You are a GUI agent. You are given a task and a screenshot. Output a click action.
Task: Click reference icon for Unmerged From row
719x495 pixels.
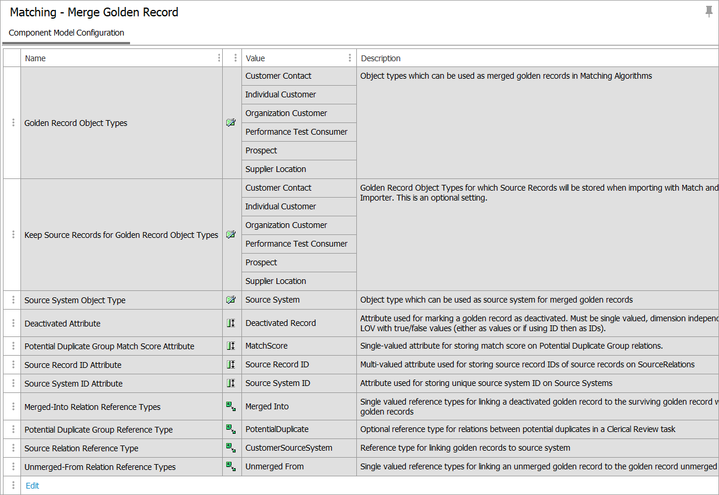tap(231, 466)
